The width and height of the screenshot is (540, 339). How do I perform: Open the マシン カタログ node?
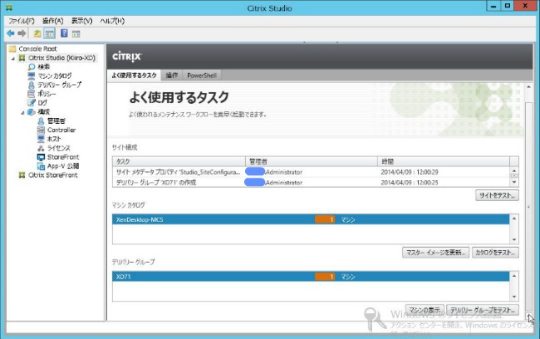[x=55, y=76]
